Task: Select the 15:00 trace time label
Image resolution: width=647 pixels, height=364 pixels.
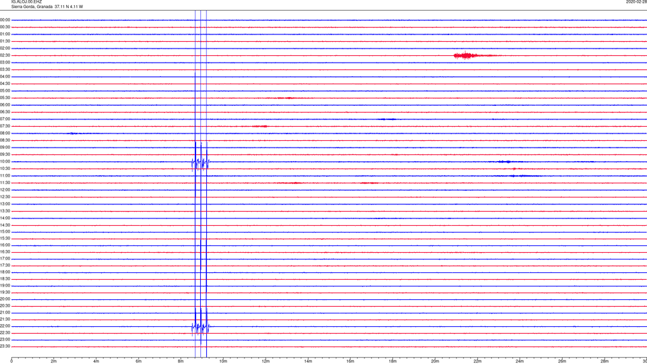Action: 5,231
